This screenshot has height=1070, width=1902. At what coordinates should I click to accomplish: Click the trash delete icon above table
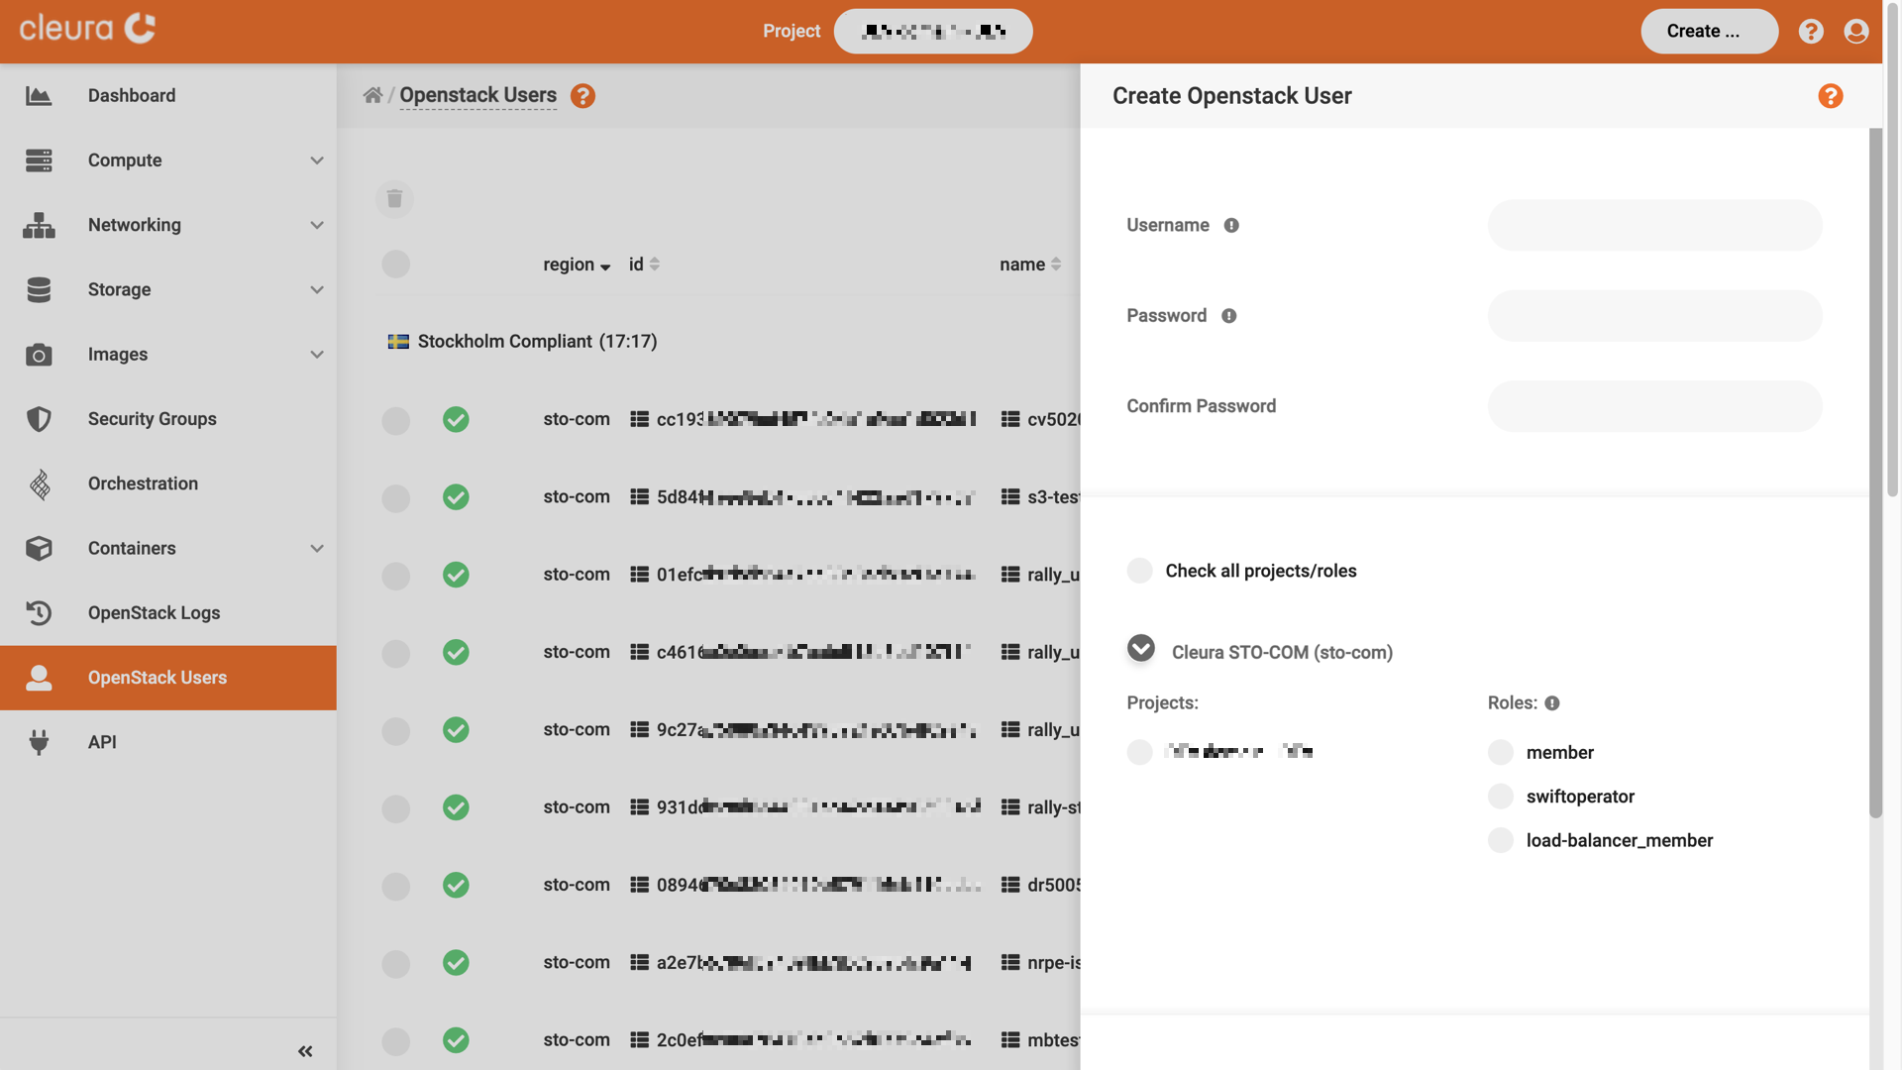coord(394,199)
